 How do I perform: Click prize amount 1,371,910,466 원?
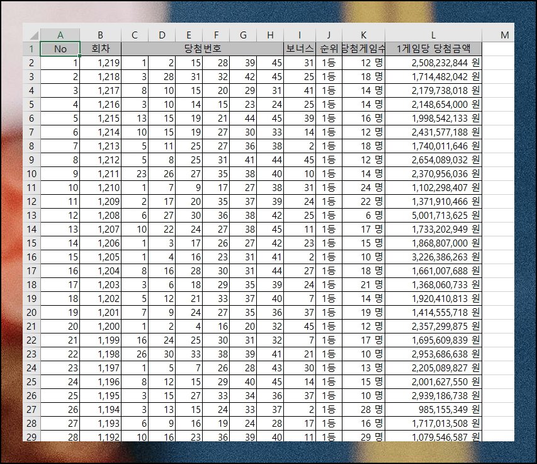tap(433, 201)
